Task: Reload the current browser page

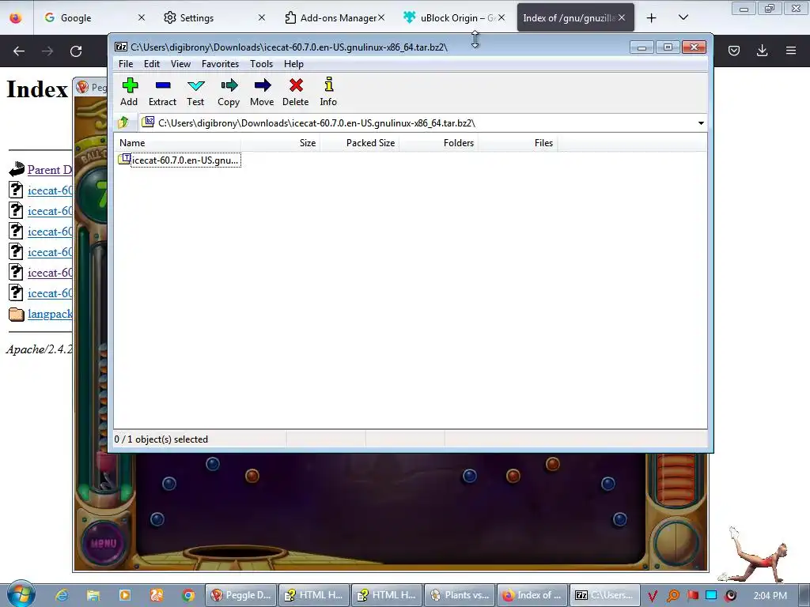Action: tap(76, 51)
